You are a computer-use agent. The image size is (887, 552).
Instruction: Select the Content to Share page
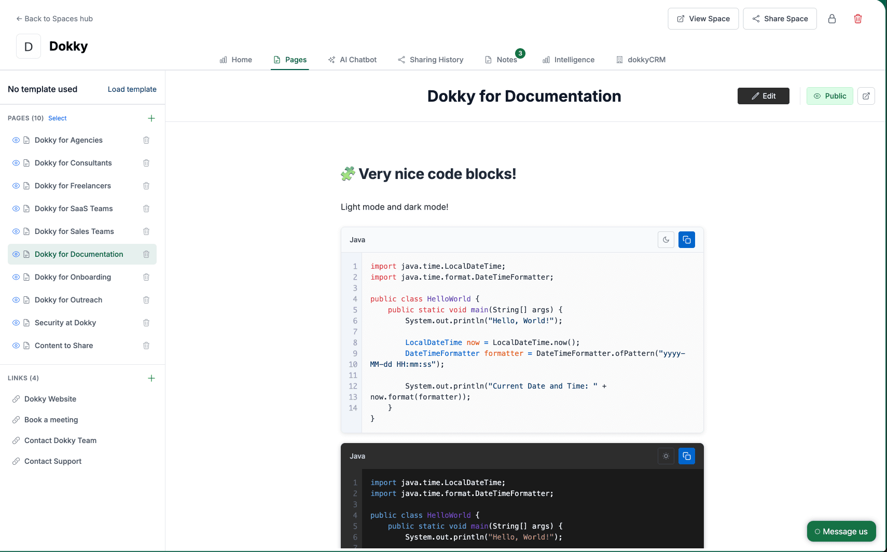click(x=64, y=346)
